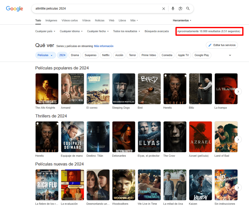Click the magnifying glass search icon
Image resolution: width=249 pixels, height=209 pixels.
188,9
